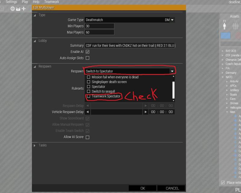Open the Respawn type dropdown
Screen dimensions: 241x193
[x=172, y=71]
